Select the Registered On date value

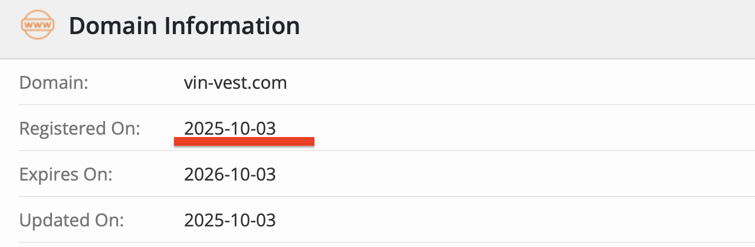point(230,128)
